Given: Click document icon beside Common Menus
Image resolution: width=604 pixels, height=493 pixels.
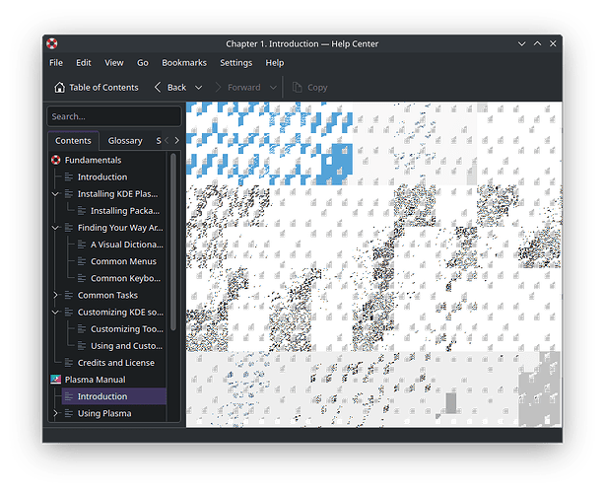Looking at the screenshot, I should coord(82,261).
